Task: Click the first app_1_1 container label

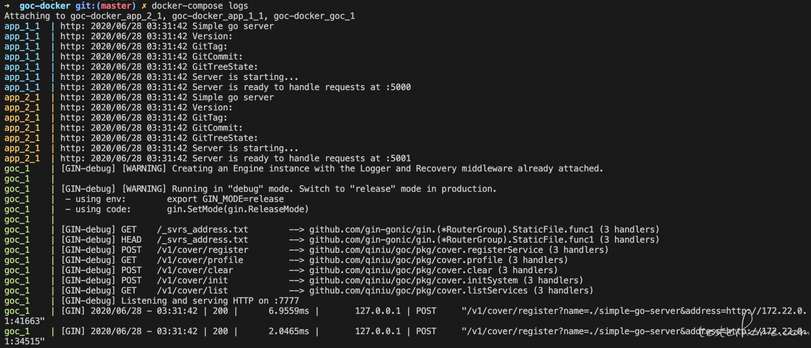Action: tap(22, 26)
